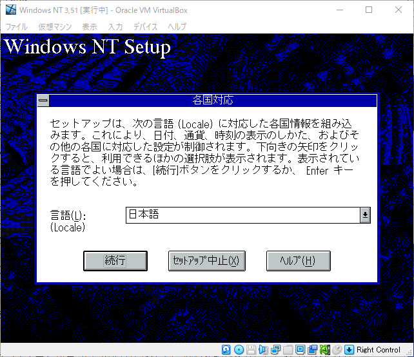Image resolution: width=414 pixels, height=357 pixels.
Task: Open the dialog's system menu box
Action: pos(43,101)
